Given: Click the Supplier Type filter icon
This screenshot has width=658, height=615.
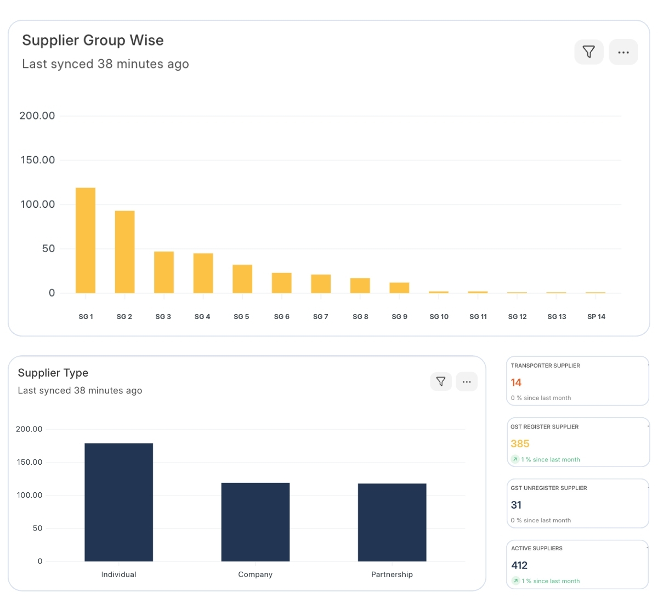Looking at the screenshot, I should 441,381.
